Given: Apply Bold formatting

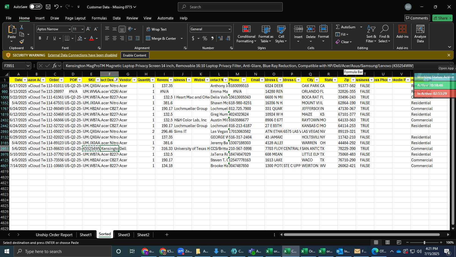Looking at the screenshot, I should 40,38.
